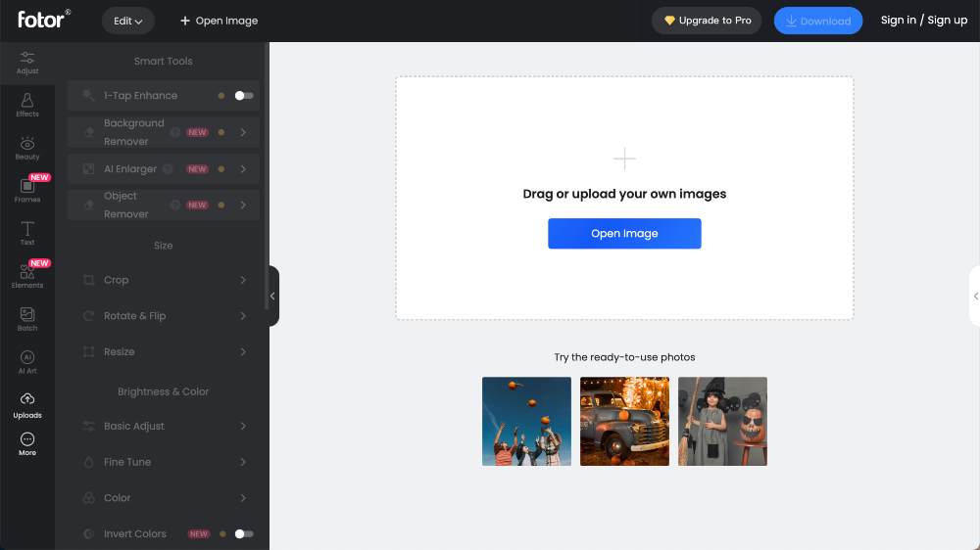Expand the Object Remover chevron

click(243, 205)
